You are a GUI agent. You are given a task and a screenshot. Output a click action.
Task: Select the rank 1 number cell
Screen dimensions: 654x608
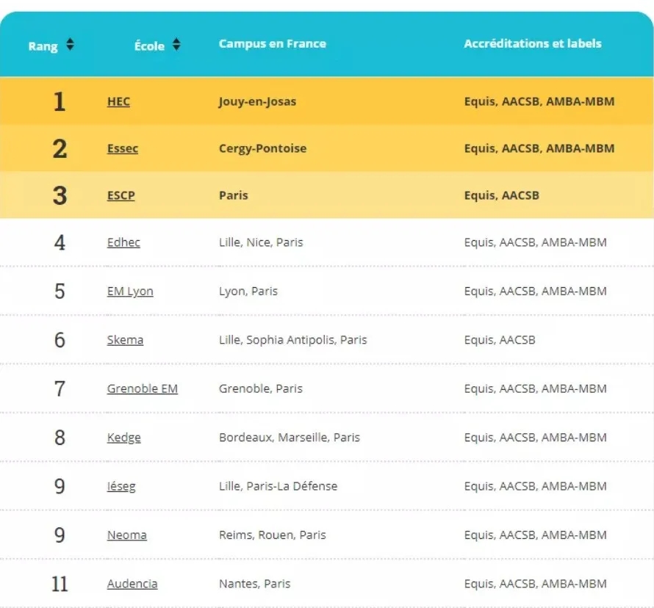pyautogui.click(x=60, y=101)
